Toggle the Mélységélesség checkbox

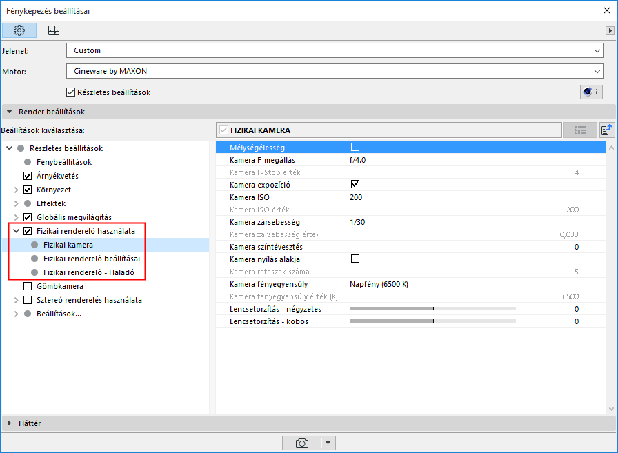(x=355, y=147)
